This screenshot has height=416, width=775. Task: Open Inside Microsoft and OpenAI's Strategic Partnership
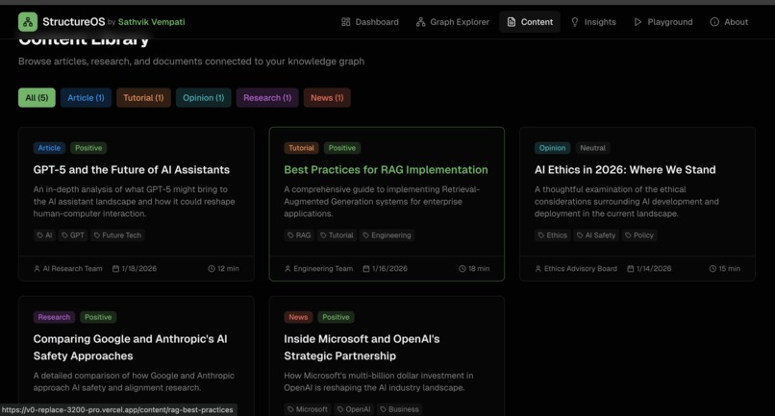(362, 348)
